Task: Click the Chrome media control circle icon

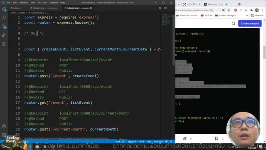Action: 239,4
